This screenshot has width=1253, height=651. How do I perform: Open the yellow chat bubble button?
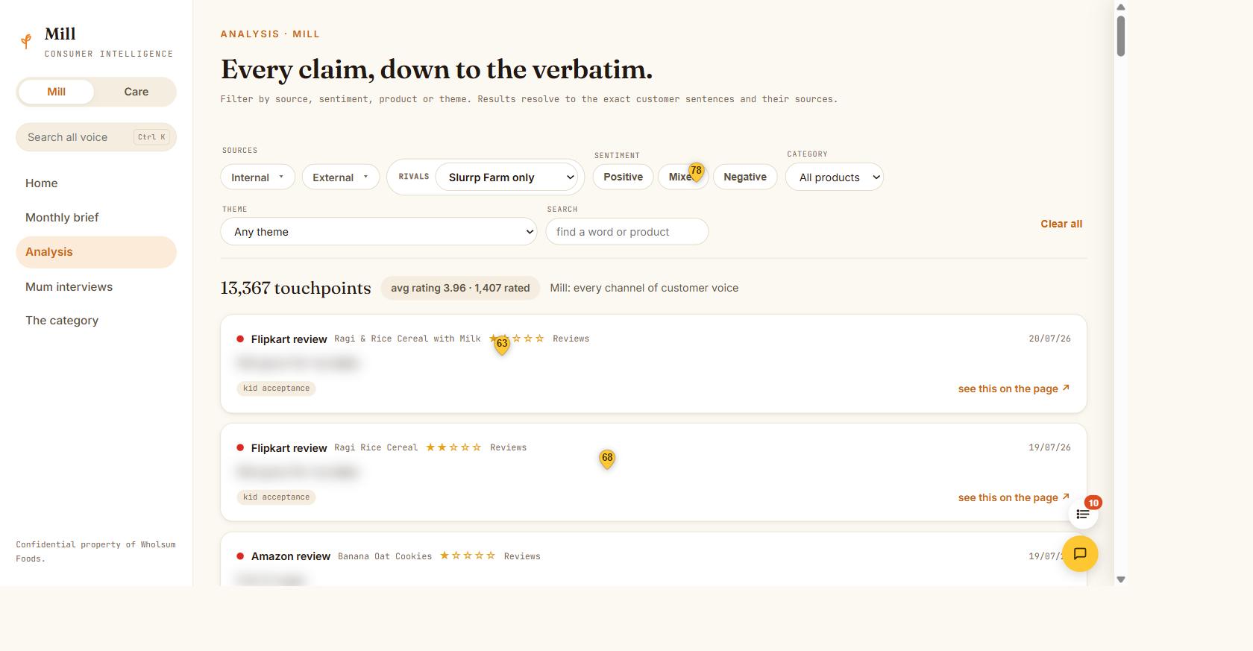click(x=1080, y=554)
